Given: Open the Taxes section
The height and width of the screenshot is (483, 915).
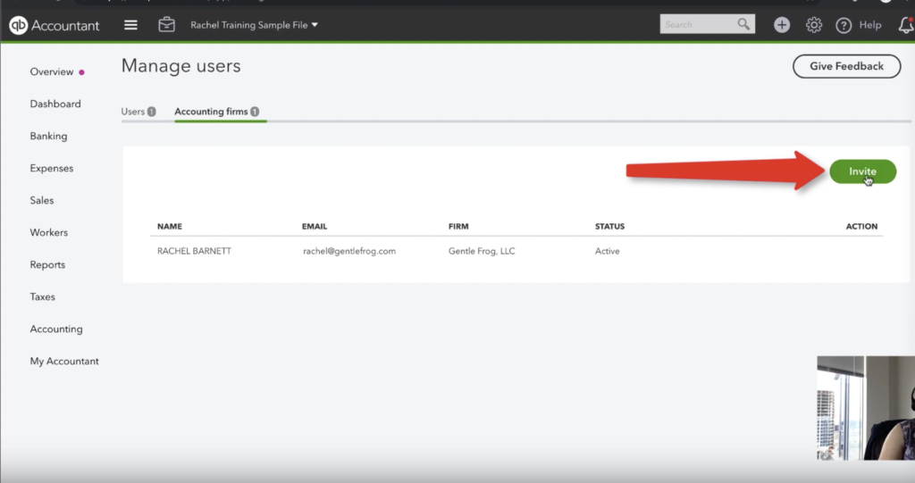Looking at the screenshot, I should [x=42, y=297].
